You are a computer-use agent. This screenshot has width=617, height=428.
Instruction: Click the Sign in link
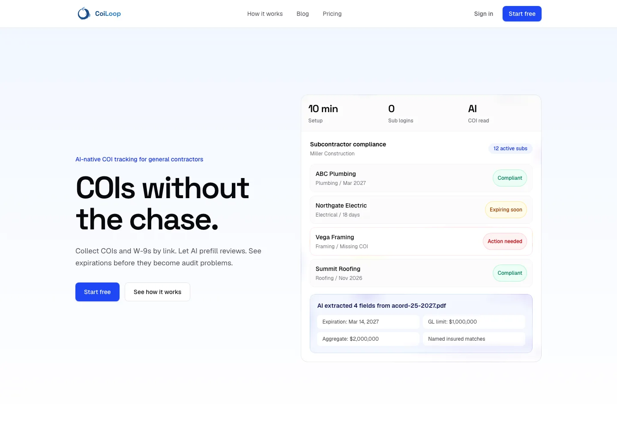point(483,14)
